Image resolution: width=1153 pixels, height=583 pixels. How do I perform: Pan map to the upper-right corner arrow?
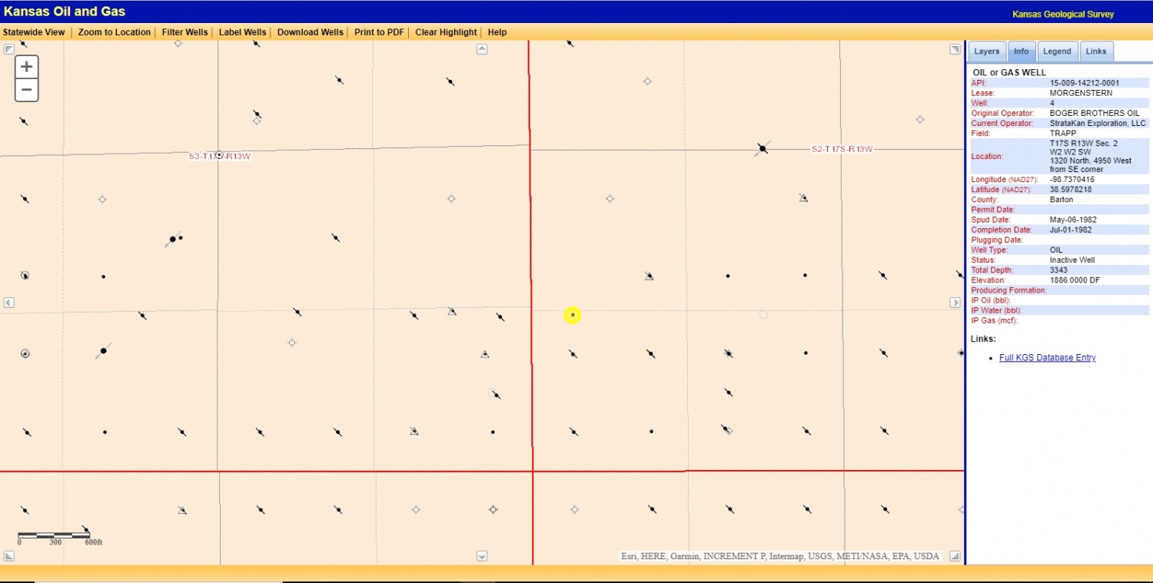[955, 49]
